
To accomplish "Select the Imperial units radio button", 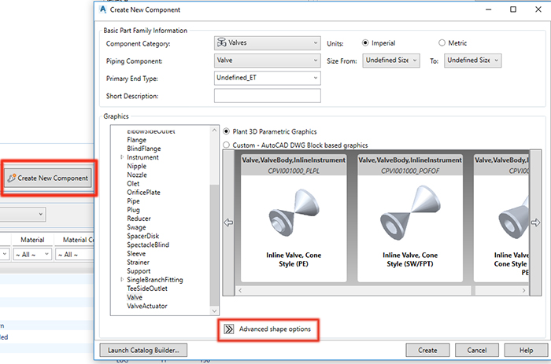I will tap(365, 42).
